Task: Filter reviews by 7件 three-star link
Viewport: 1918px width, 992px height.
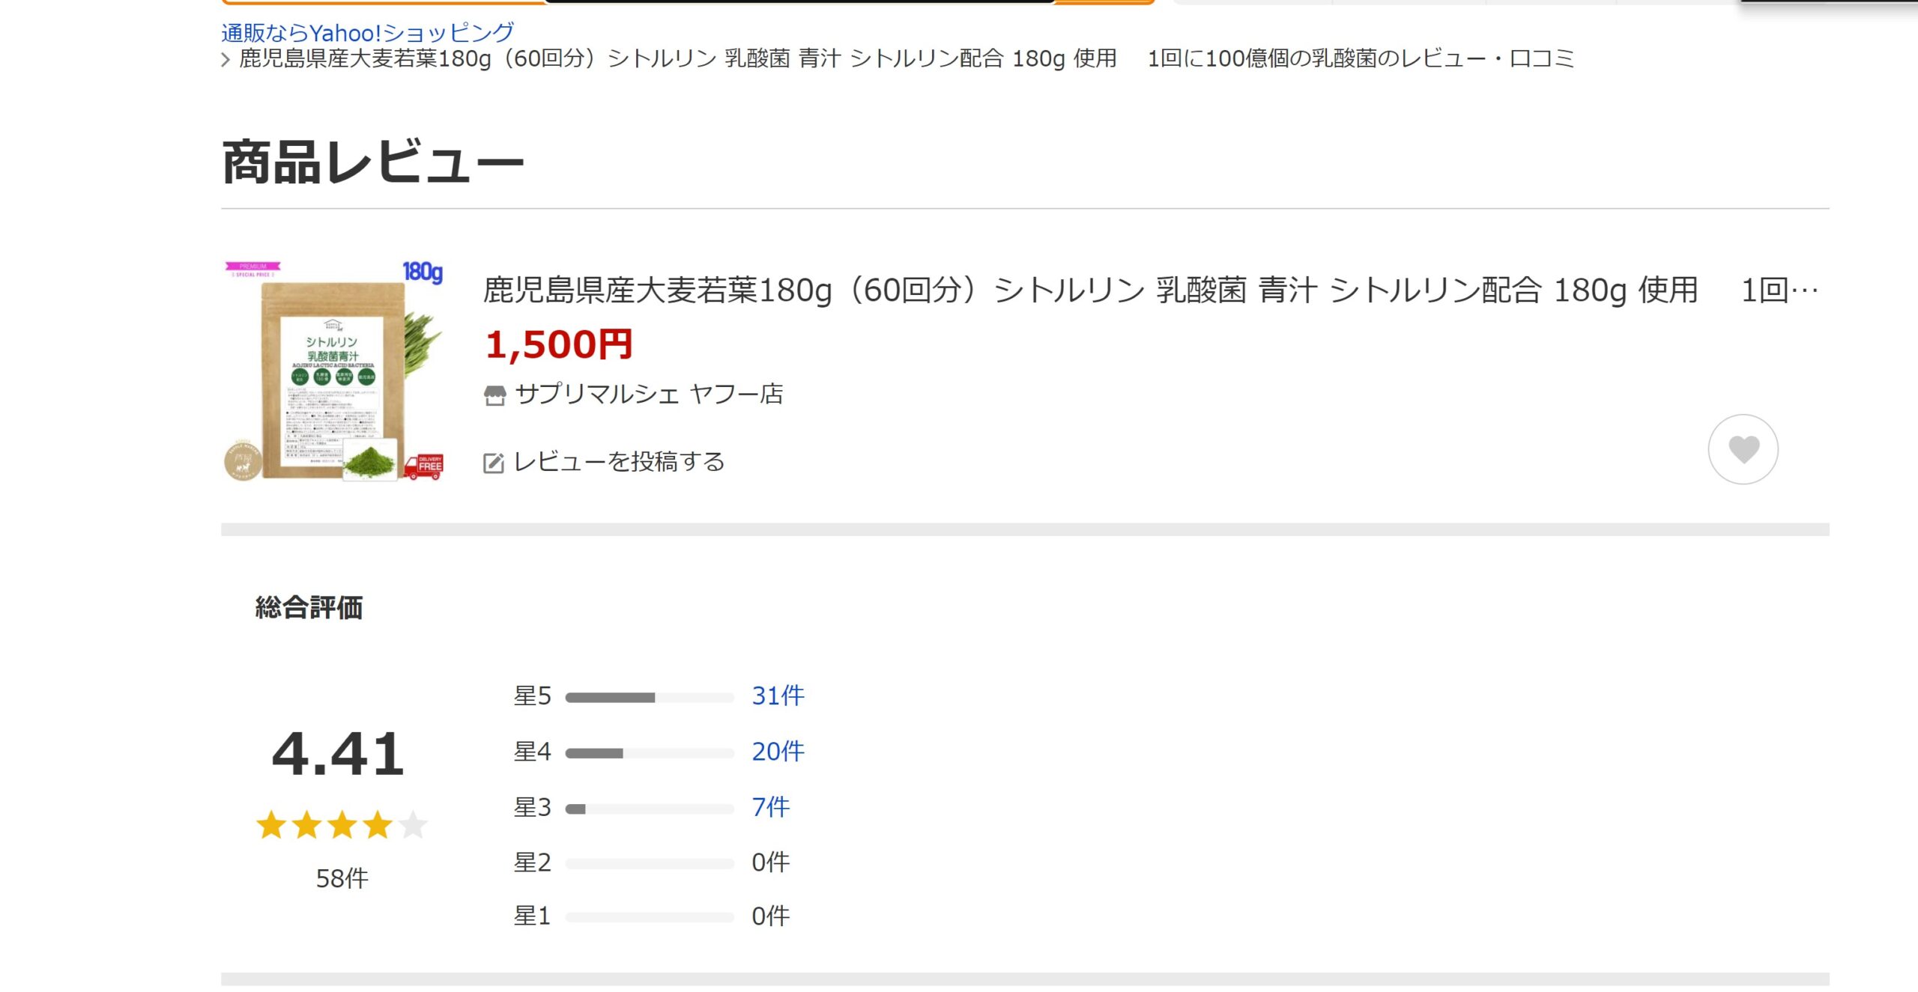Action: pos(770,806)
